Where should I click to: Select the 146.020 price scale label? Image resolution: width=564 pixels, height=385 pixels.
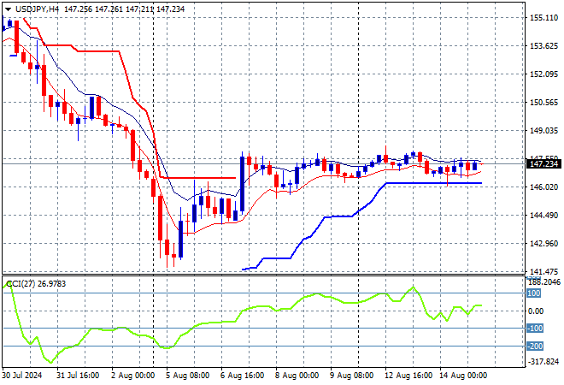point(543,187)
